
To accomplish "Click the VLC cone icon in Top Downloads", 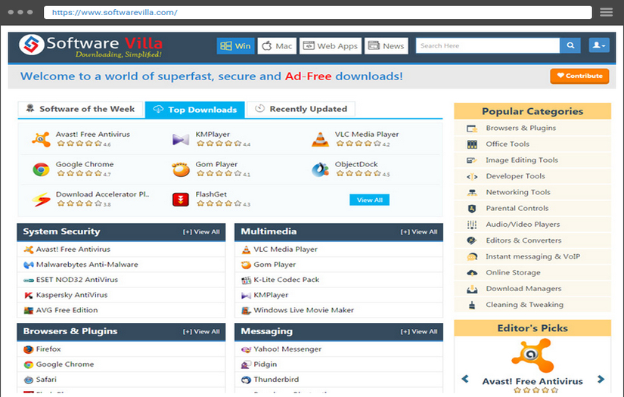I will [x=321, y=139].
